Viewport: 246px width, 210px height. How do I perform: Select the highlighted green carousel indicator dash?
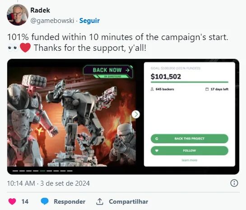click(x=42, y=171)
